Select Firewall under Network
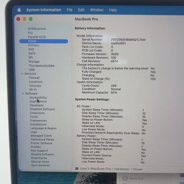 34,78
